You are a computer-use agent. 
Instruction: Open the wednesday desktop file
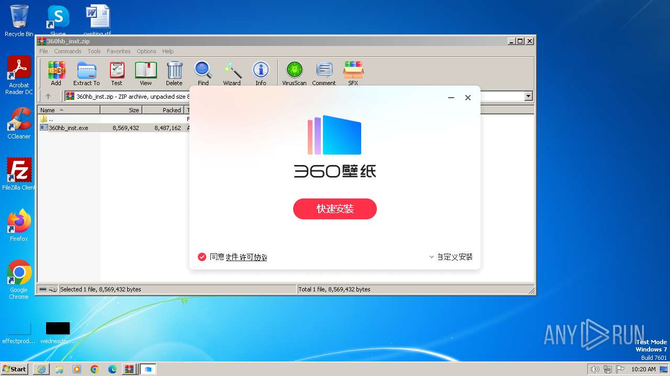point(58,333)
